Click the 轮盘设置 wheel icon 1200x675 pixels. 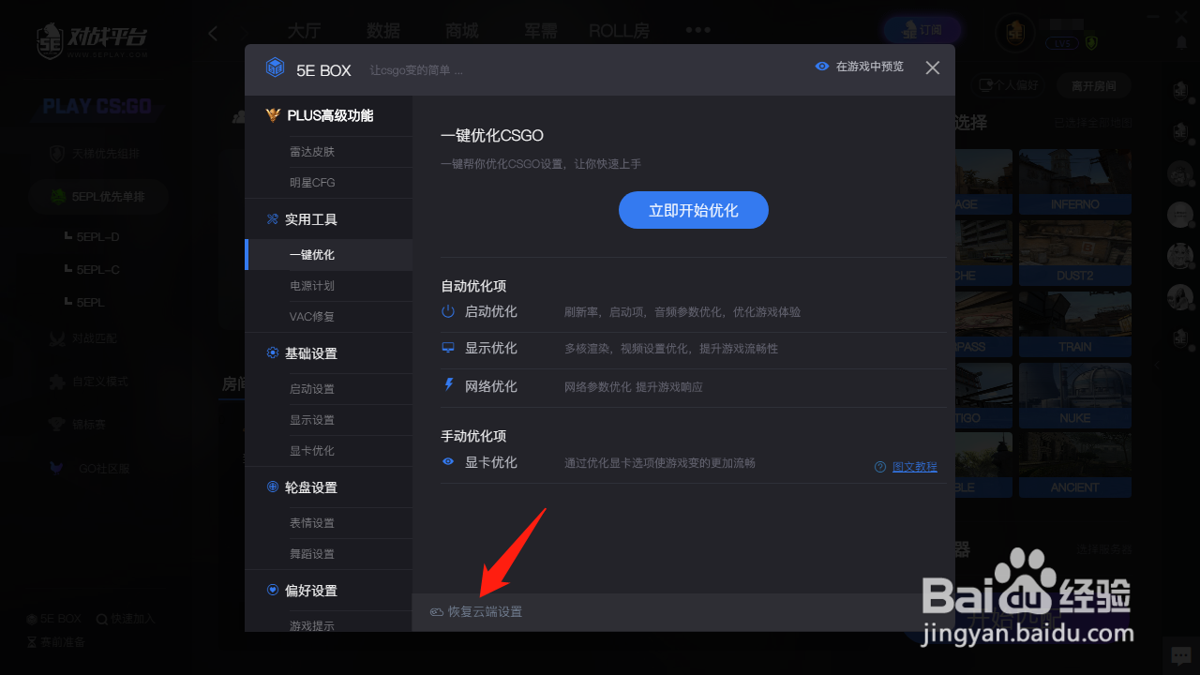tap(273, 487)
